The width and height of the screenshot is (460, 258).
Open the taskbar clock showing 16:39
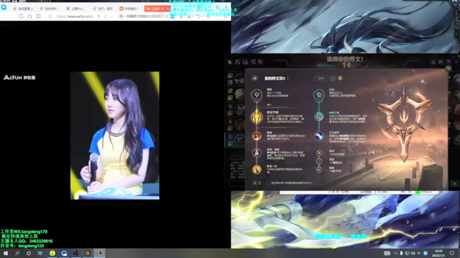tap(438, 253)
